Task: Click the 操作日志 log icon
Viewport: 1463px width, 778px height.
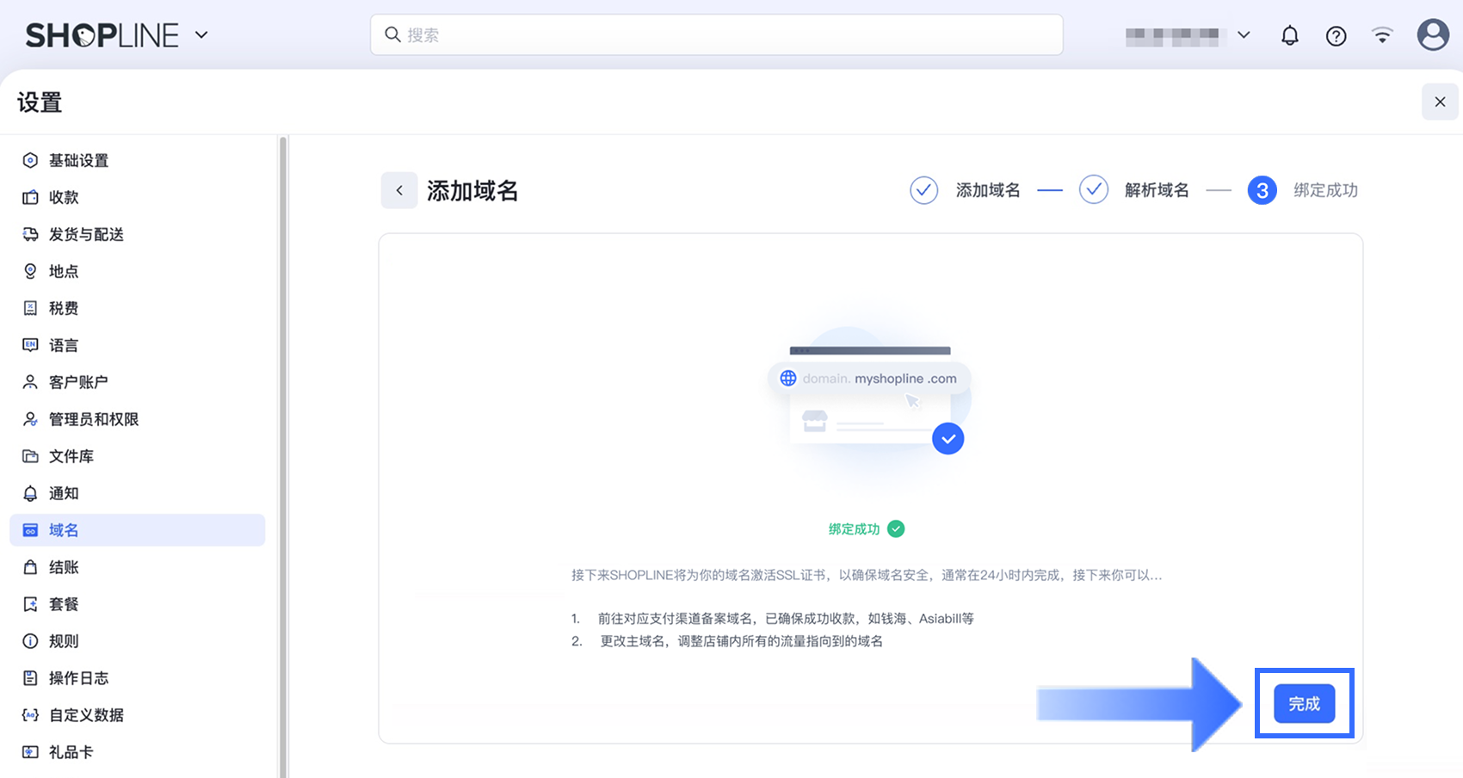Action: (x=30, y=678)
